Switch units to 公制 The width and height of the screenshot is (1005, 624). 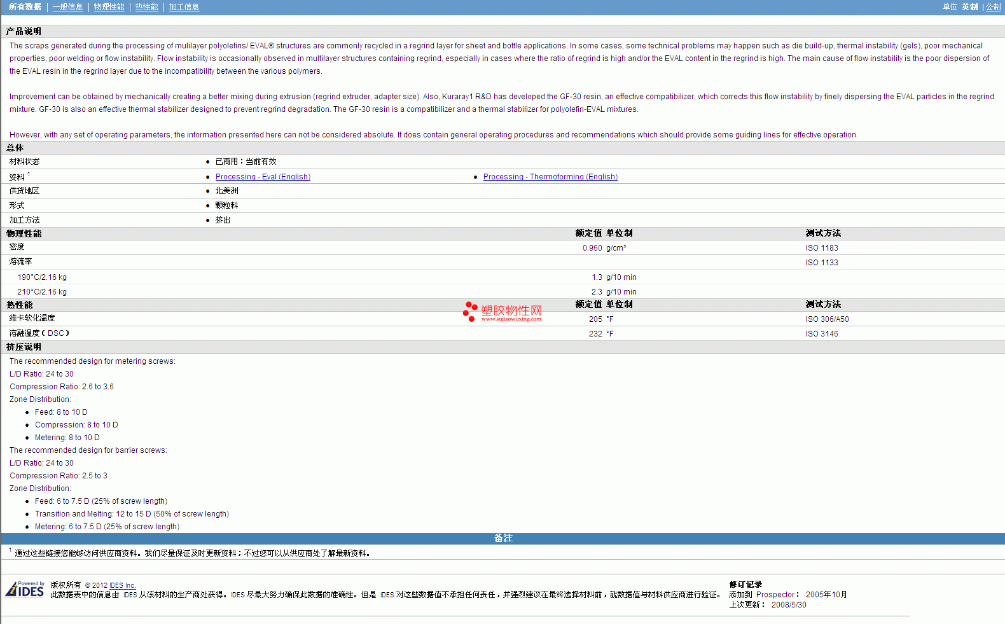click(994, 7)
